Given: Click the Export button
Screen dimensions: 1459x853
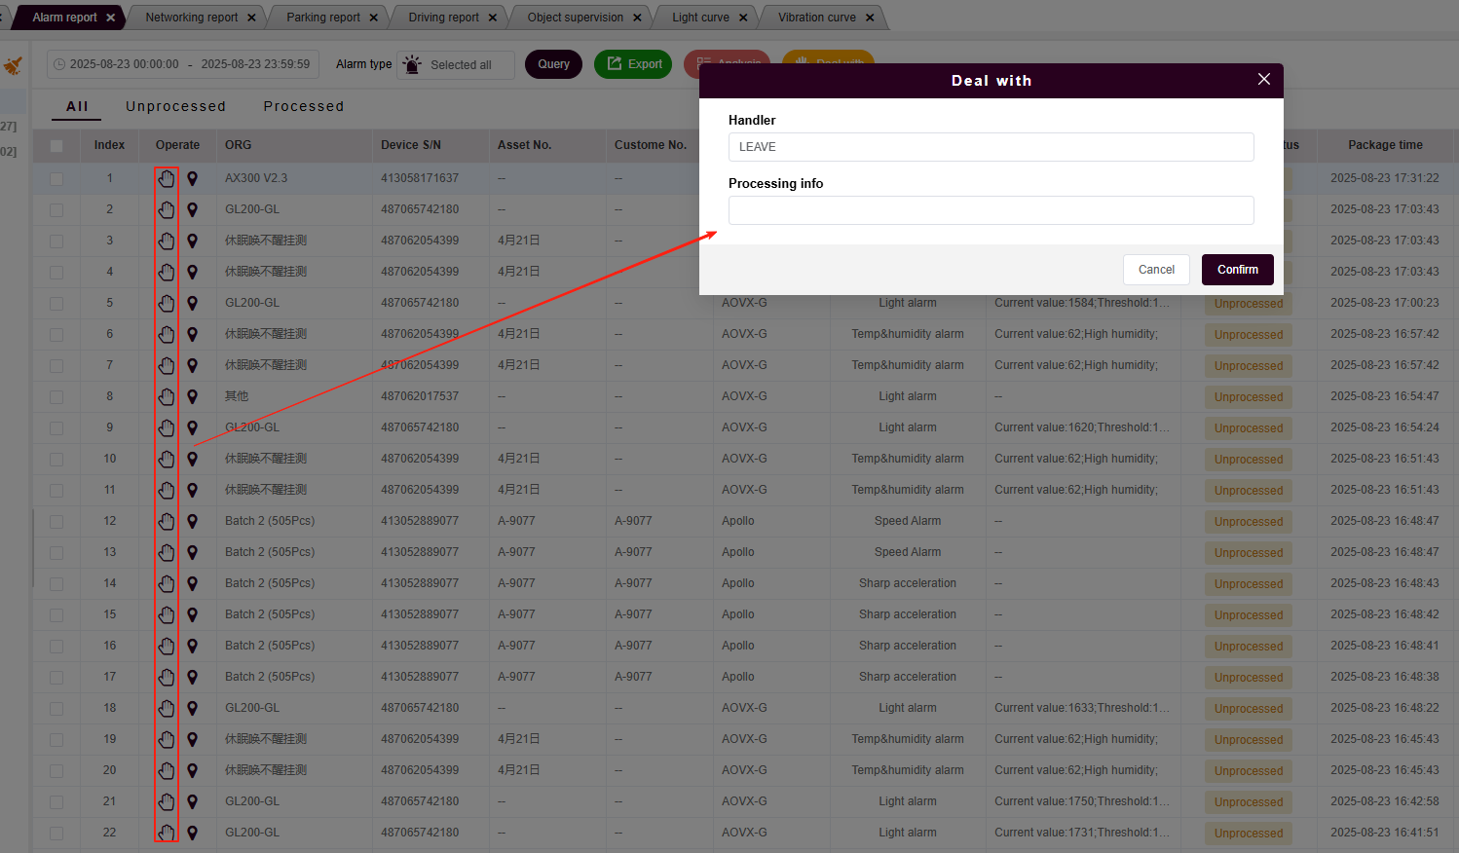Looking at the screenshot, I should click(x=633, y=64).
